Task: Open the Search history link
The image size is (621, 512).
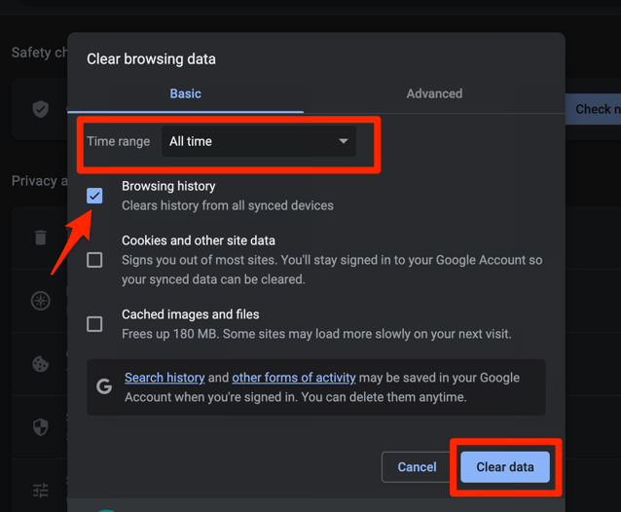Action: [164, 378]
